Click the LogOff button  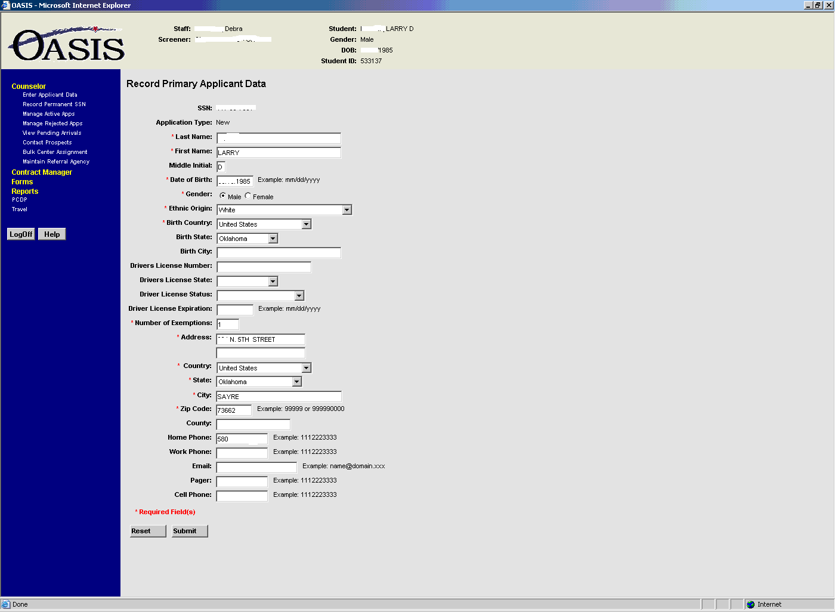pyautogui.click(x=21, y=234)
